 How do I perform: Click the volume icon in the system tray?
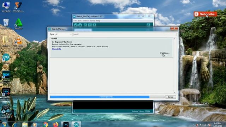pyautogui.click(x=201, y=125)
